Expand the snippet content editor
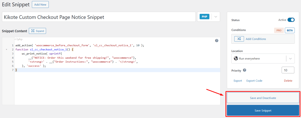 37,31
